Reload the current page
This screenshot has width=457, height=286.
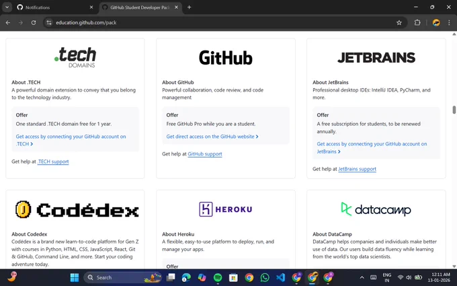click(x=34, y=22)
